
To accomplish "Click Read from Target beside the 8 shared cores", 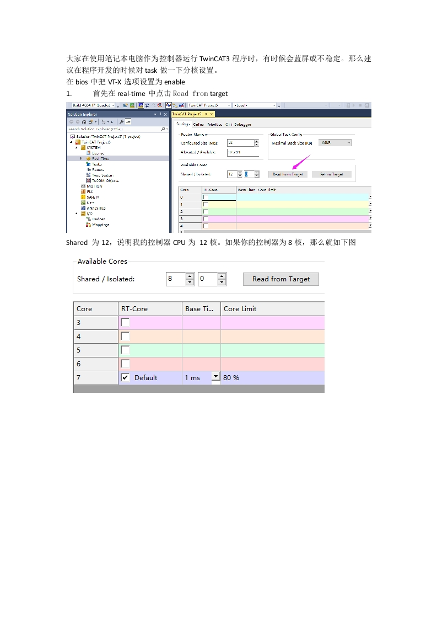I will point(281,279).
